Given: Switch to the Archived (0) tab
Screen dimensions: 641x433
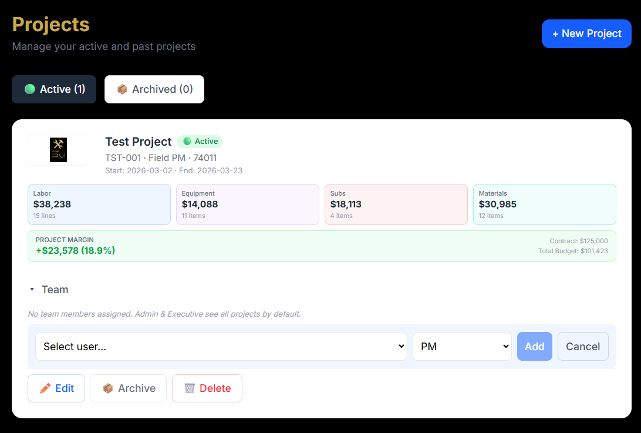Looking at the screenshot, I should click(154, 89).
